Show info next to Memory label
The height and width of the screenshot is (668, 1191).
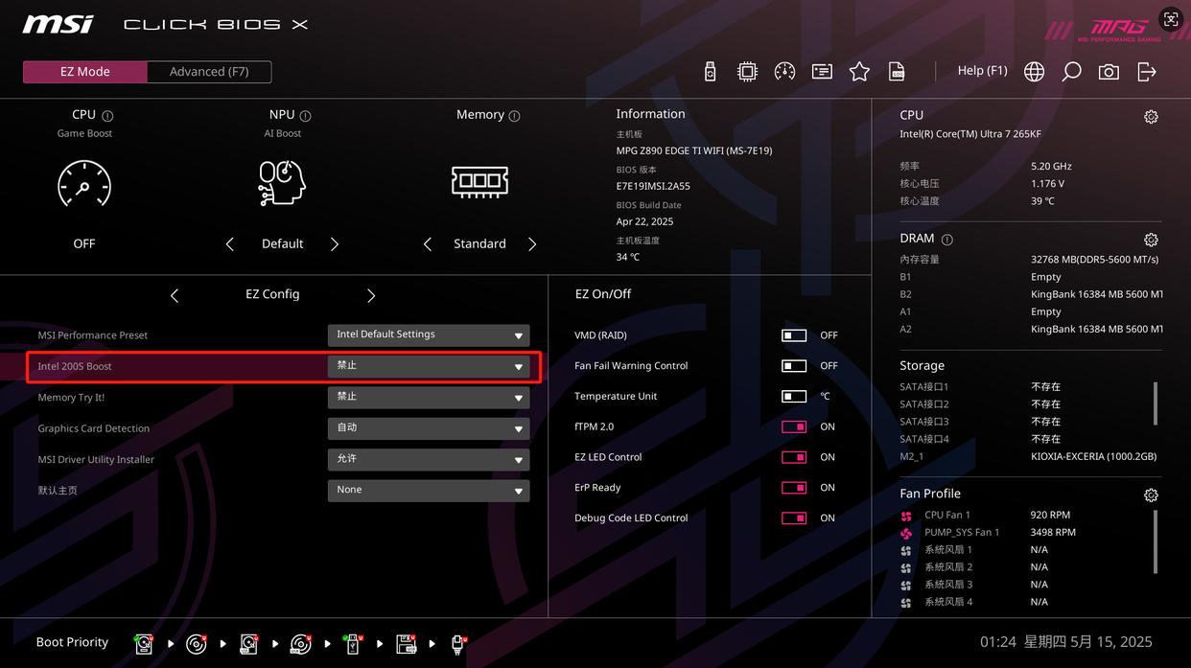point(514,116)
